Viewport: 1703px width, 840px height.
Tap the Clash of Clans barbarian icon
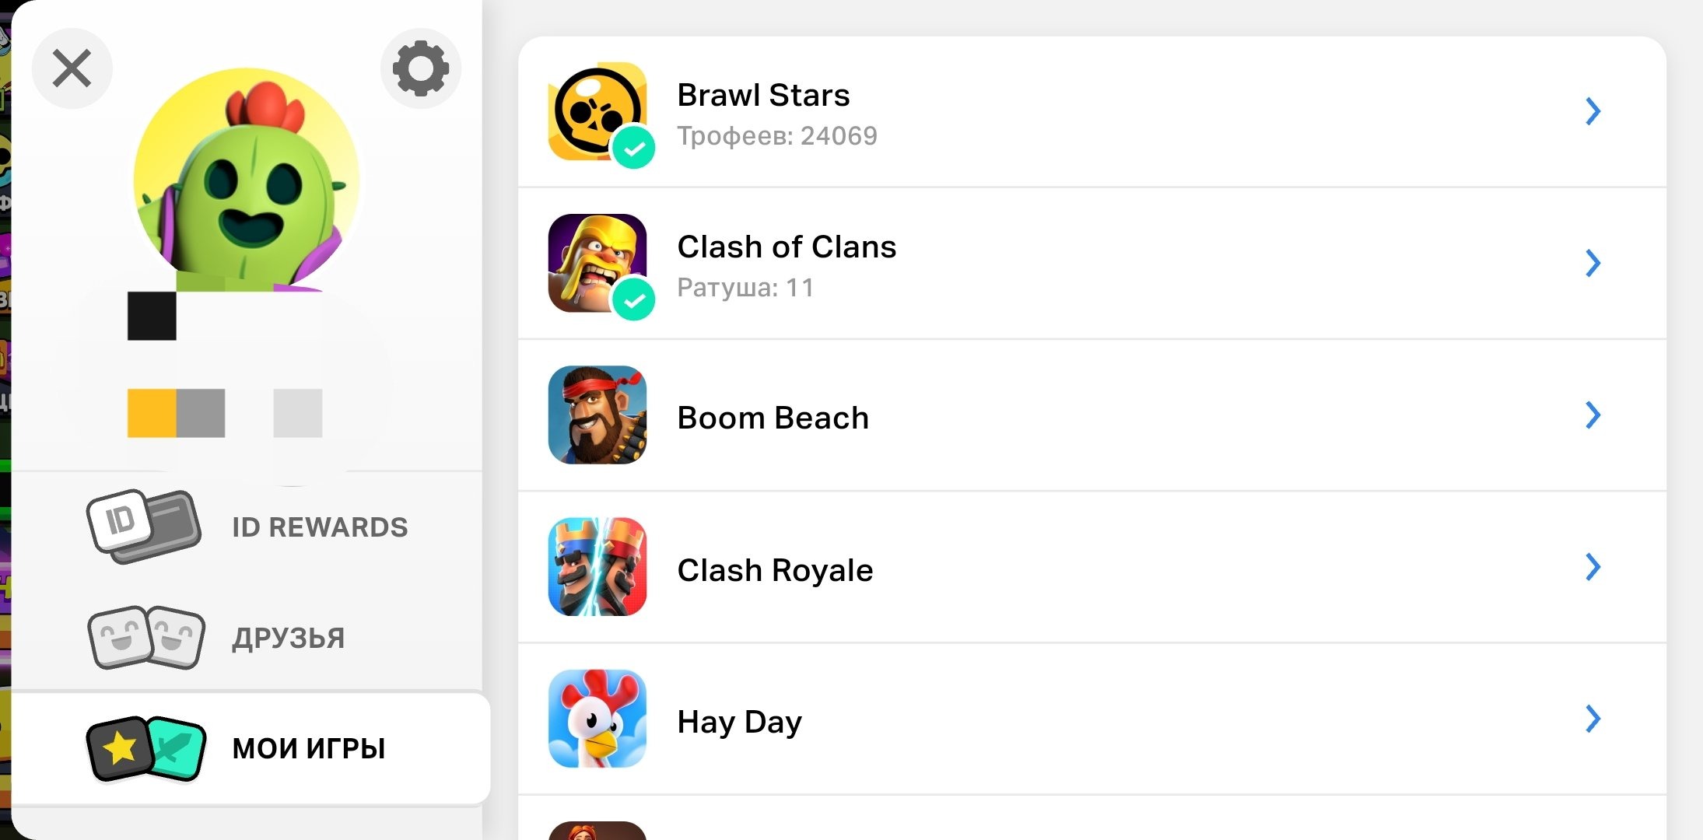point(597,263)
